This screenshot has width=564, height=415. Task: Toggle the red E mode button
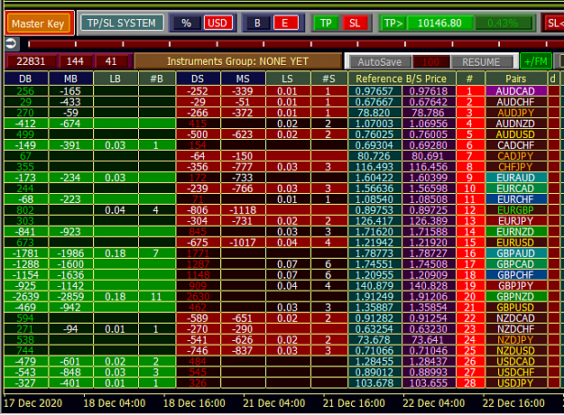click(x=285, y=23)
